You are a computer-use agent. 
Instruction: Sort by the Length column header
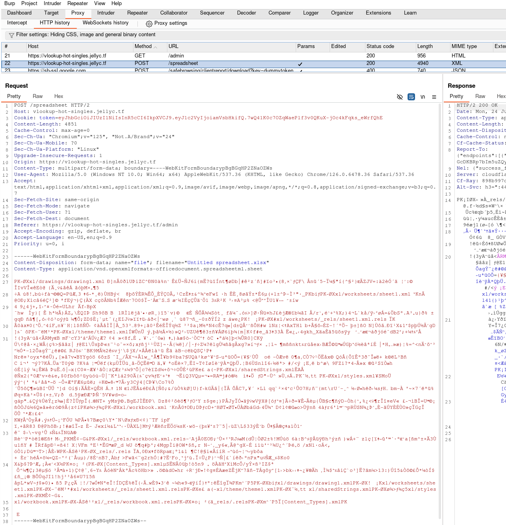click(x=432, y=46)
